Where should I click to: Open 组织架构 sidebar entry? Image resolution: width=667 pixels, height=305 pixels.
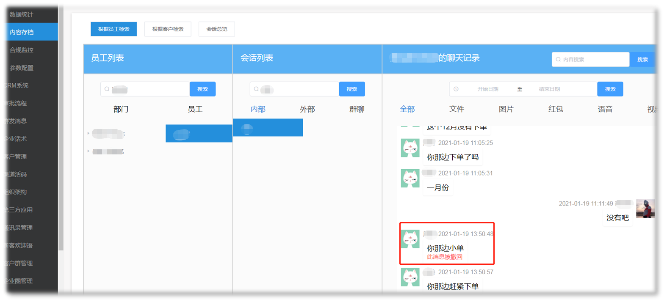point(15,192)
